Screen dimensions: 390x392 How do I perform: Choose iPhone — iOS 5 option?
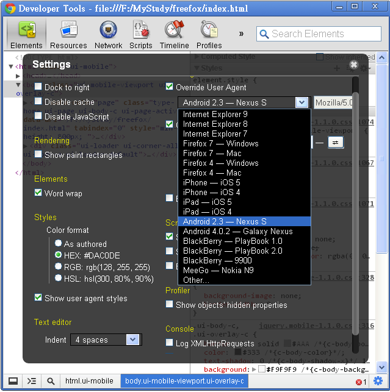[244, 182]
